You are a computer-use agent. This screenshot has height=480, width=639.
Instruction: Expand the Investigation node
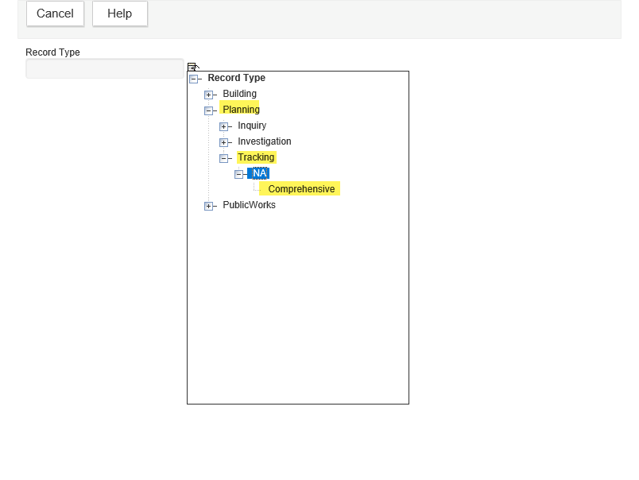224,142
